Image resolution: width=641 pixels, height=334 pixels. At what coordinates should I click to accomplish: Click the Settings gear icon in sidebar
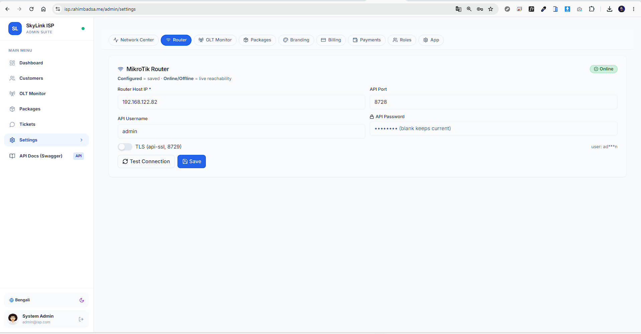coord(12,140)
